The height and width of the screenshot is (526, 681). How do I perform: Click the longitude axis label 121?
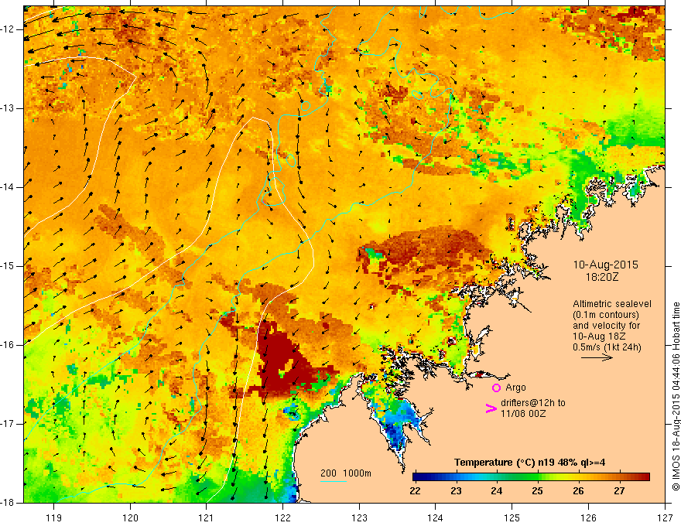tap(207, 517)
